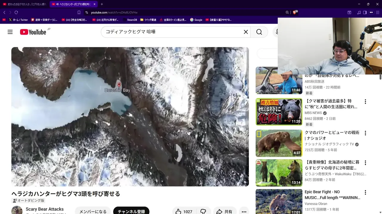Click the メンバーになる join button

pos(93,211)
